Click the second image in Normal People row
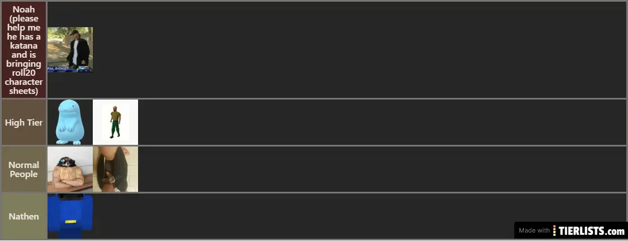 [115, 169]
